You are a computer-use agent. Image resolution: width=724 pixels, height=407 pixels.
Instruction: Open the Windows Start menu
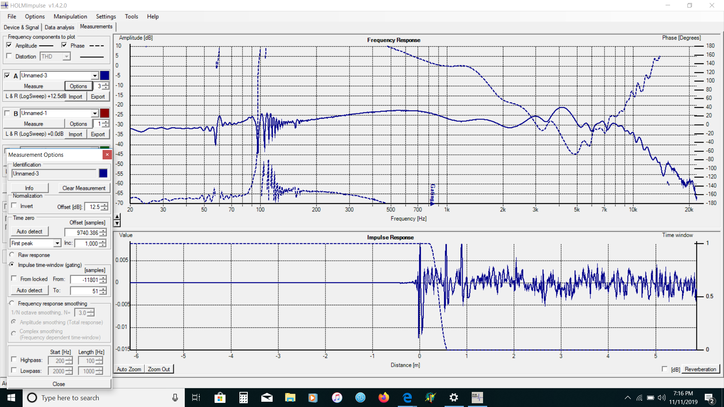point(11,398)
